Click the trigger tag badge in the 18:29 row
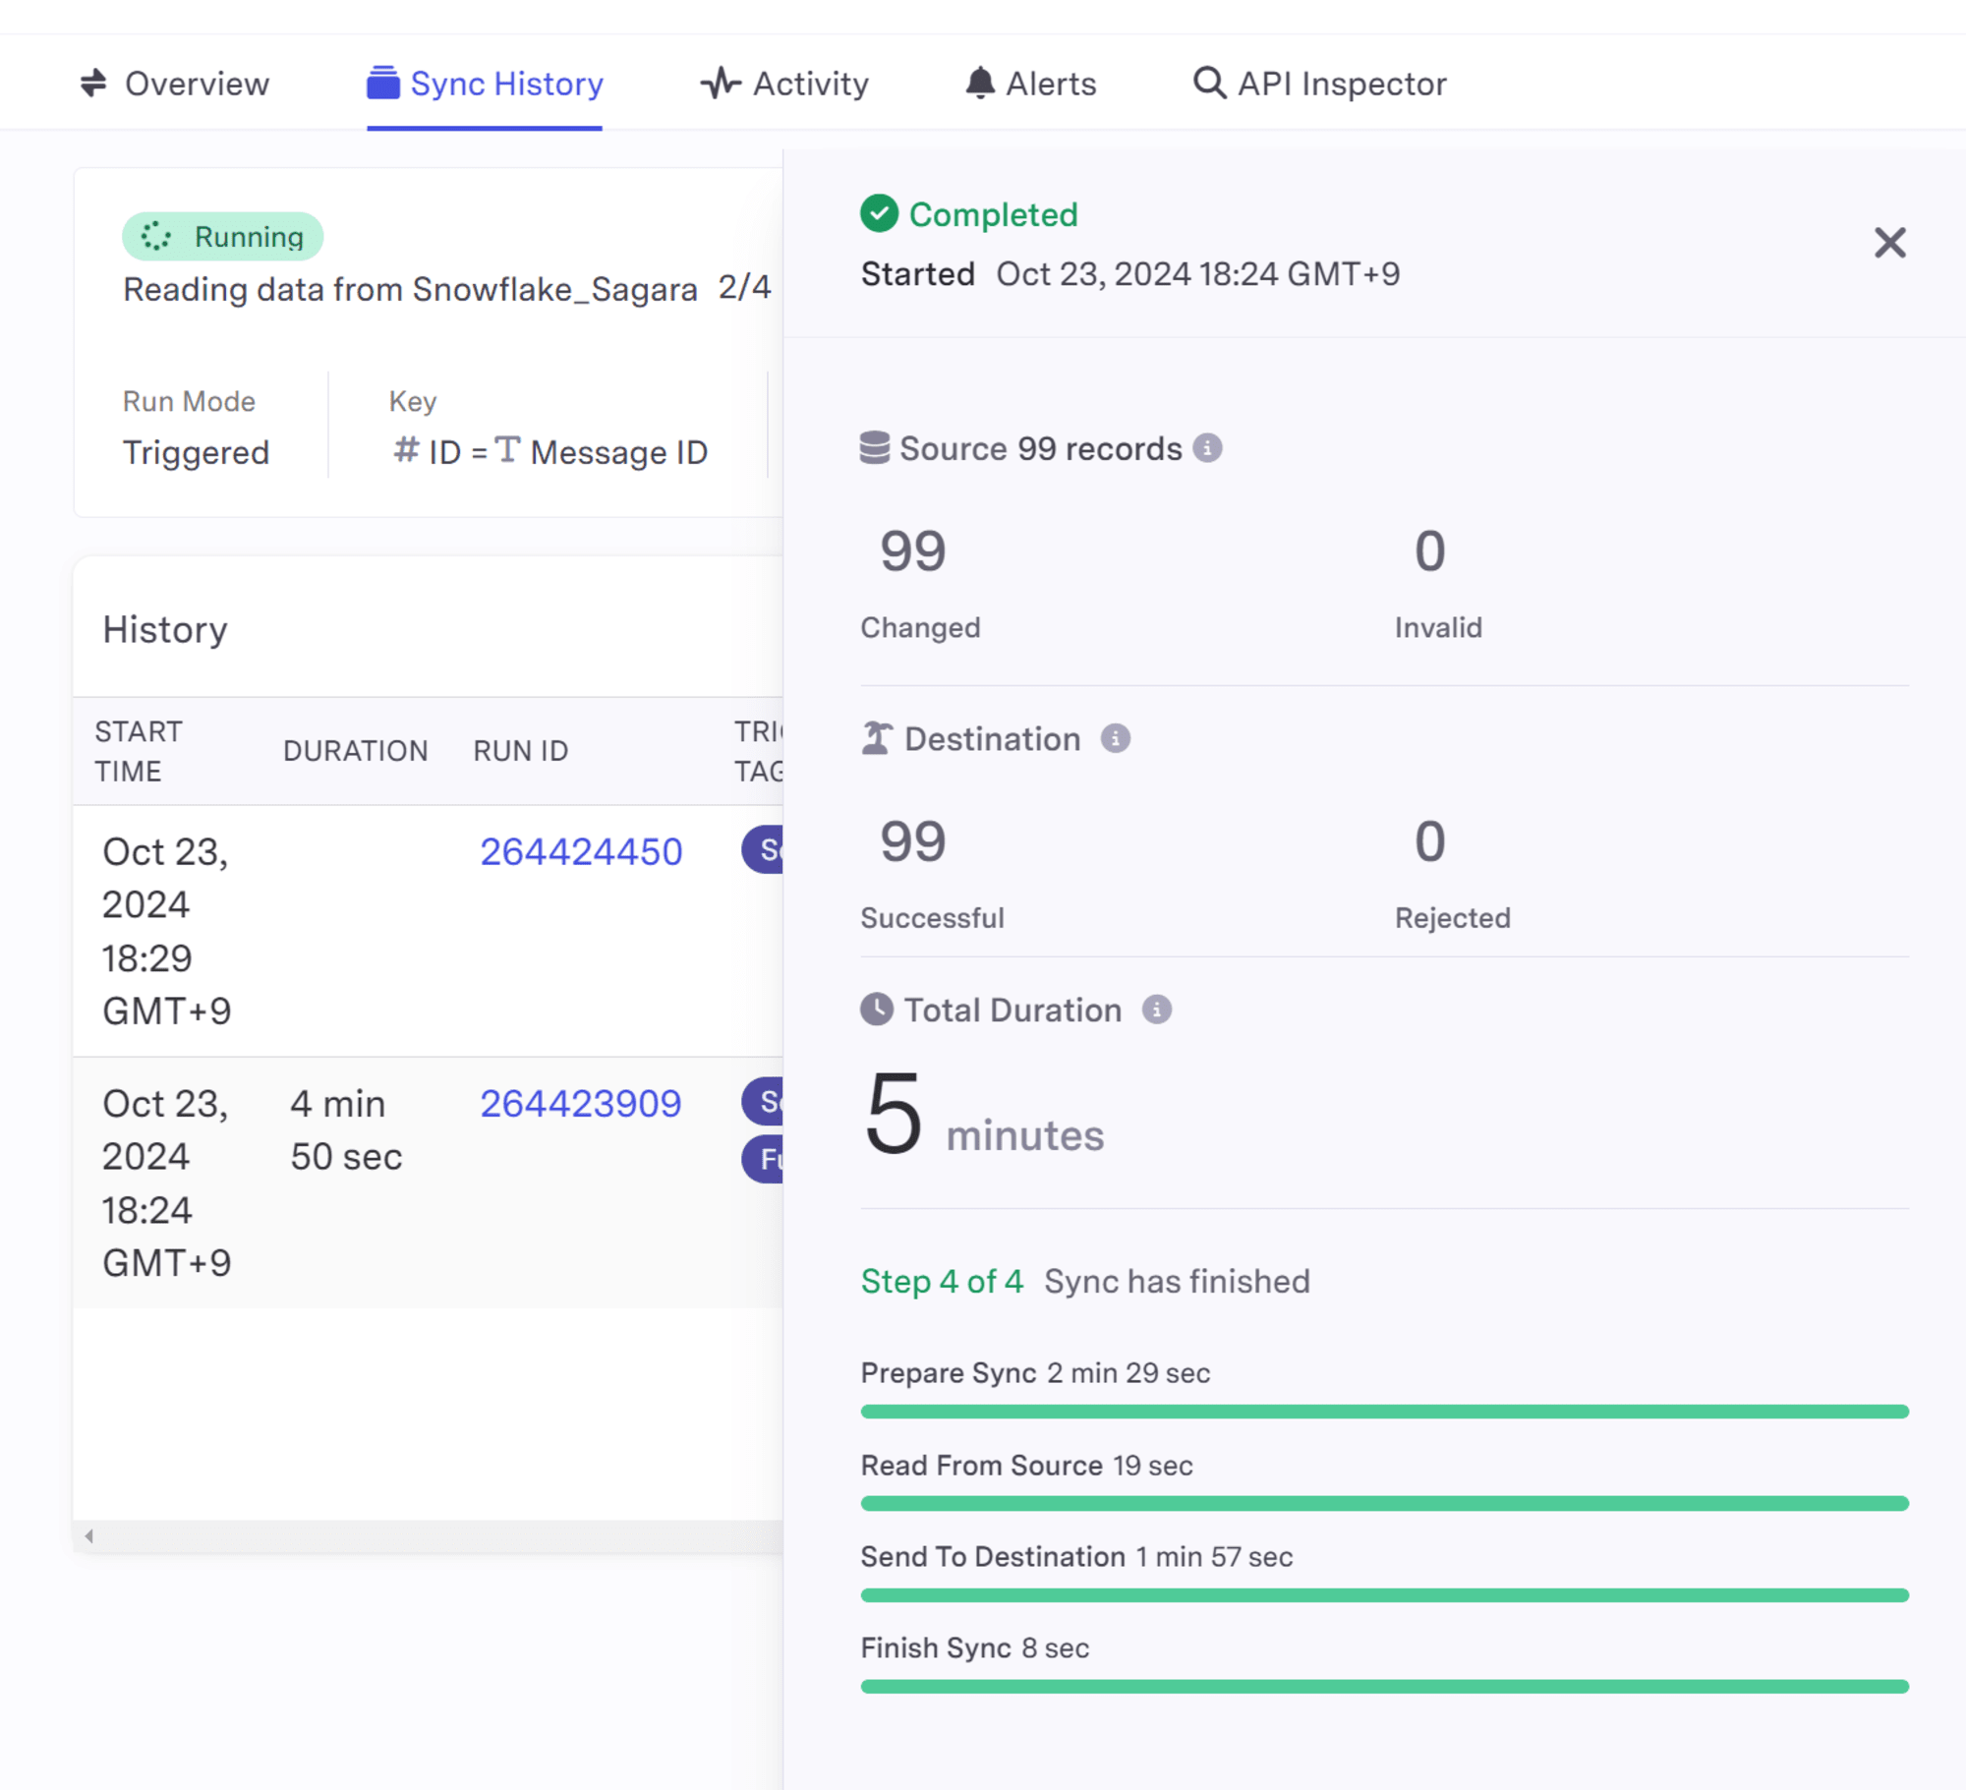 point(763,850)
